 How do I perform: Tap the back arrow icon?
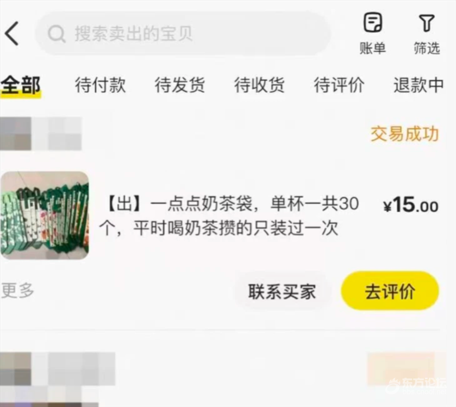tap(12, 34)
